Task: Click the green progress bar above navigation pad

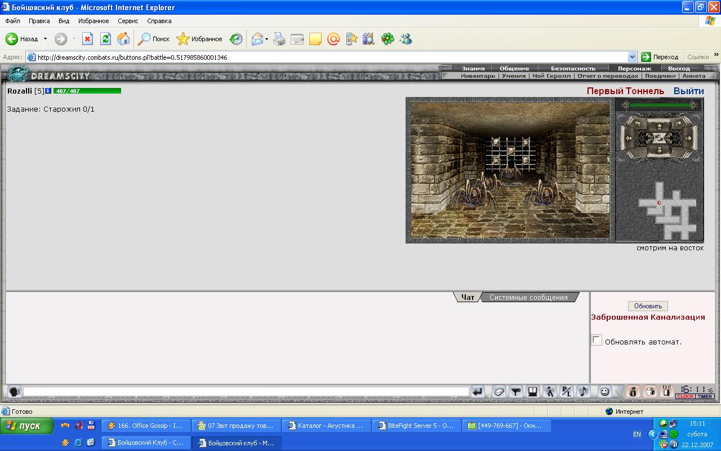Action: click(x=660, y=105)
